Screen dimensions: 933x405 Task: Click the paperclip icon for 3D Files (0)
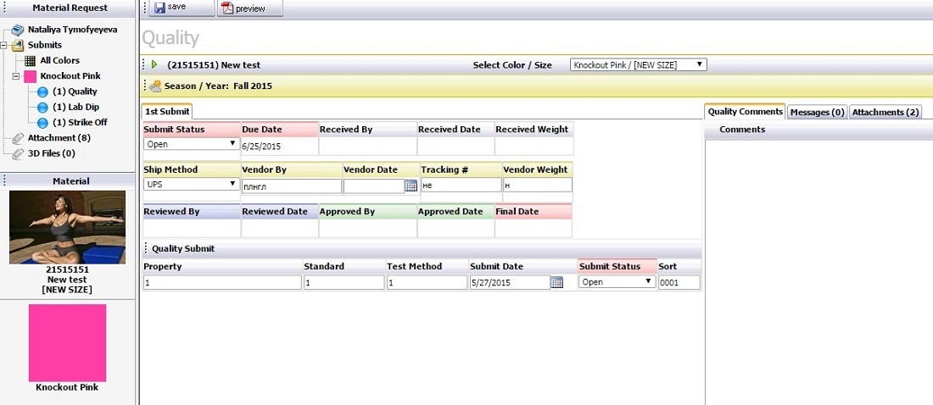[18, 154]
